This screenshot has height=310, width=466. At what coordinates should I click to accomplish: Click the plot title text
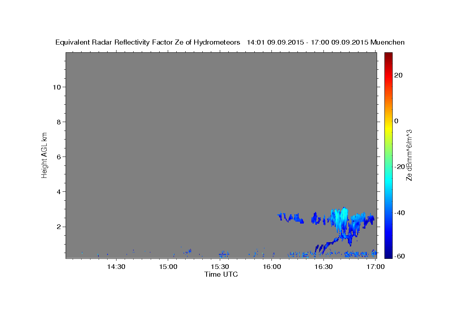230,42
